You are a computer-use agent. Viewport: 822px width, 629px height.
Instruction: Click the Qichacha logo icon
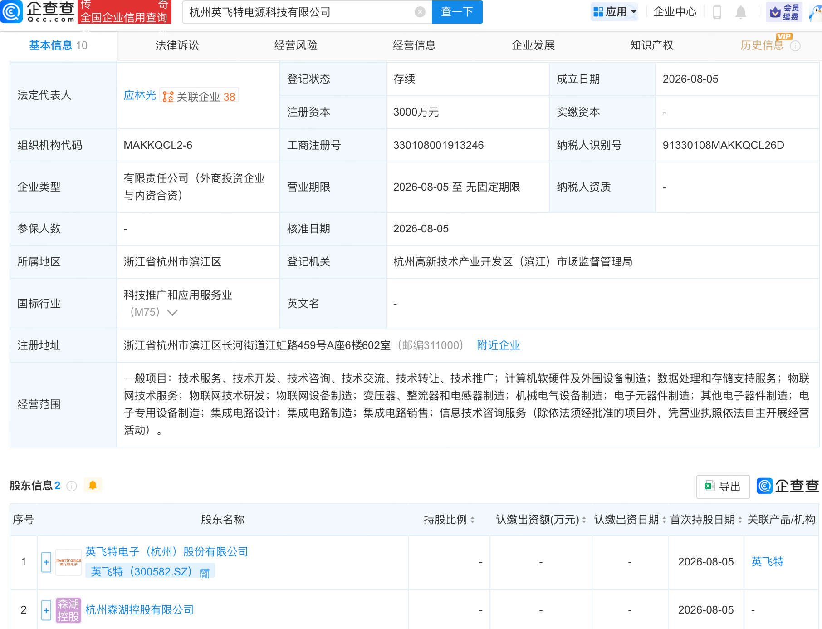pyautogui.click(x=11, y=12)
